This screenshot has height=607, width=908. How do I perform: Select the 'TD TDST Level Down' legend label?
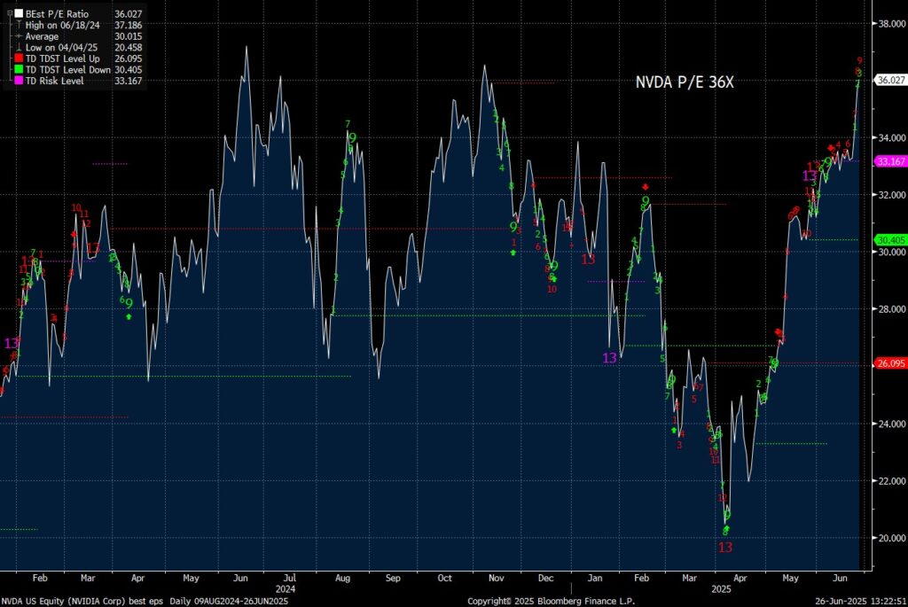point(67,69)
